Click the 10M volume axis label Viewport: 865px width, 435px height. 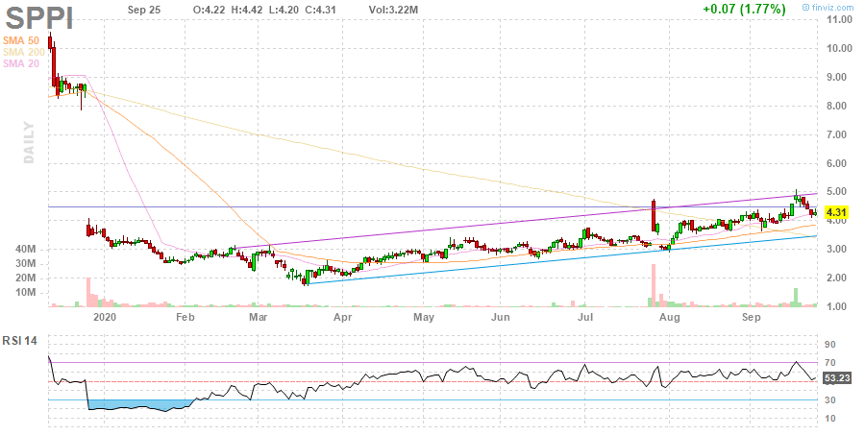coord(25,292)
